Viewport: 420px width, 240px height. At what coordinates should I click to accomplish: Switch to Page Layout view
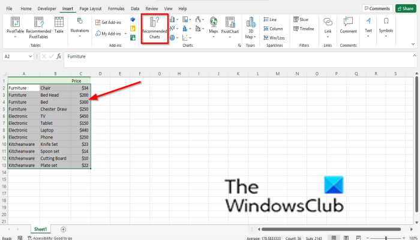tap(346, 238)
